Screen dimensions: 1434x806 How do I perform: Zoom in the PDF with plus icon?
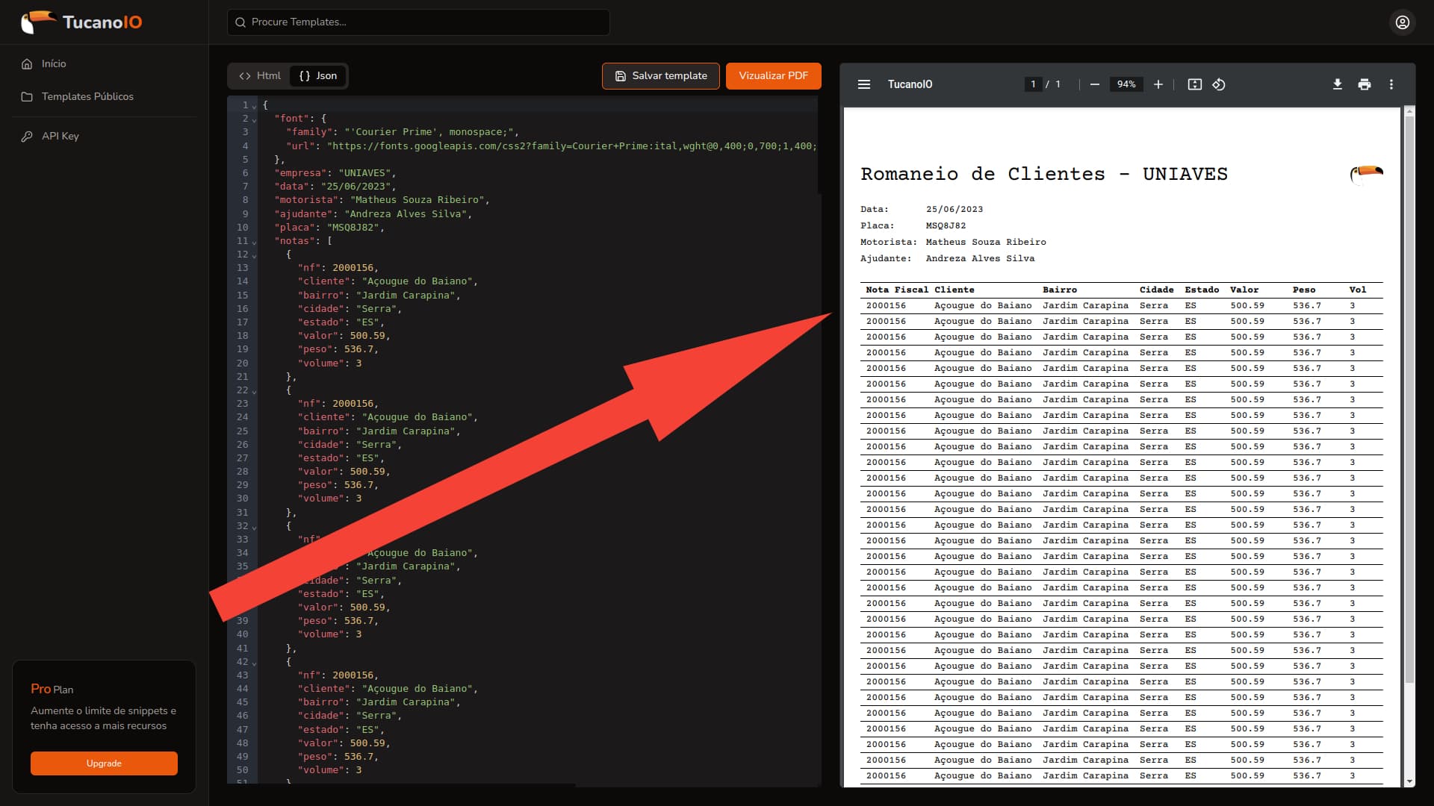pos(1158,84)
